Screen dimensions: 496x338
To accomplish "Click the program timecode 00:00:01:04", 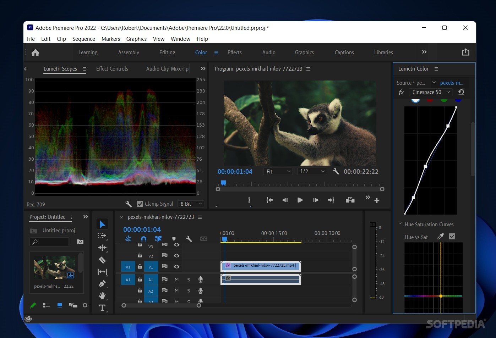I will [x=235, y=171].
